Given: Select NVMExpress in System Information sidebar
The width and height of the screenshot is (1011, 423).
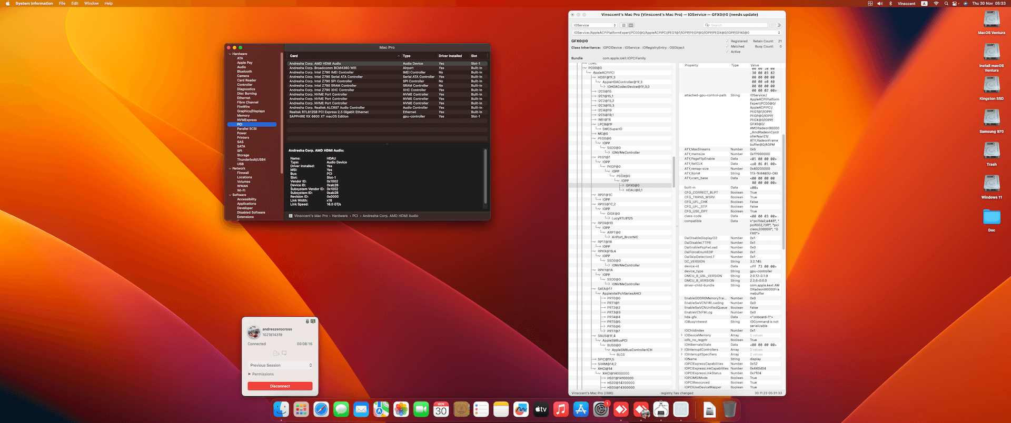Looking at the screenshot, I should [247, 120].
